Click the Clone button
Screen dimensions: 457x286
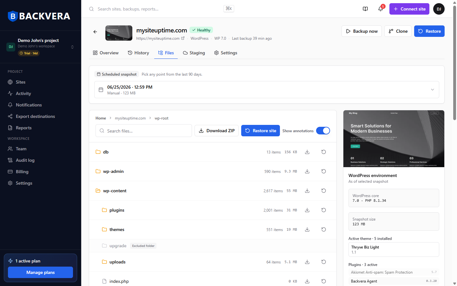pos(398,31)
